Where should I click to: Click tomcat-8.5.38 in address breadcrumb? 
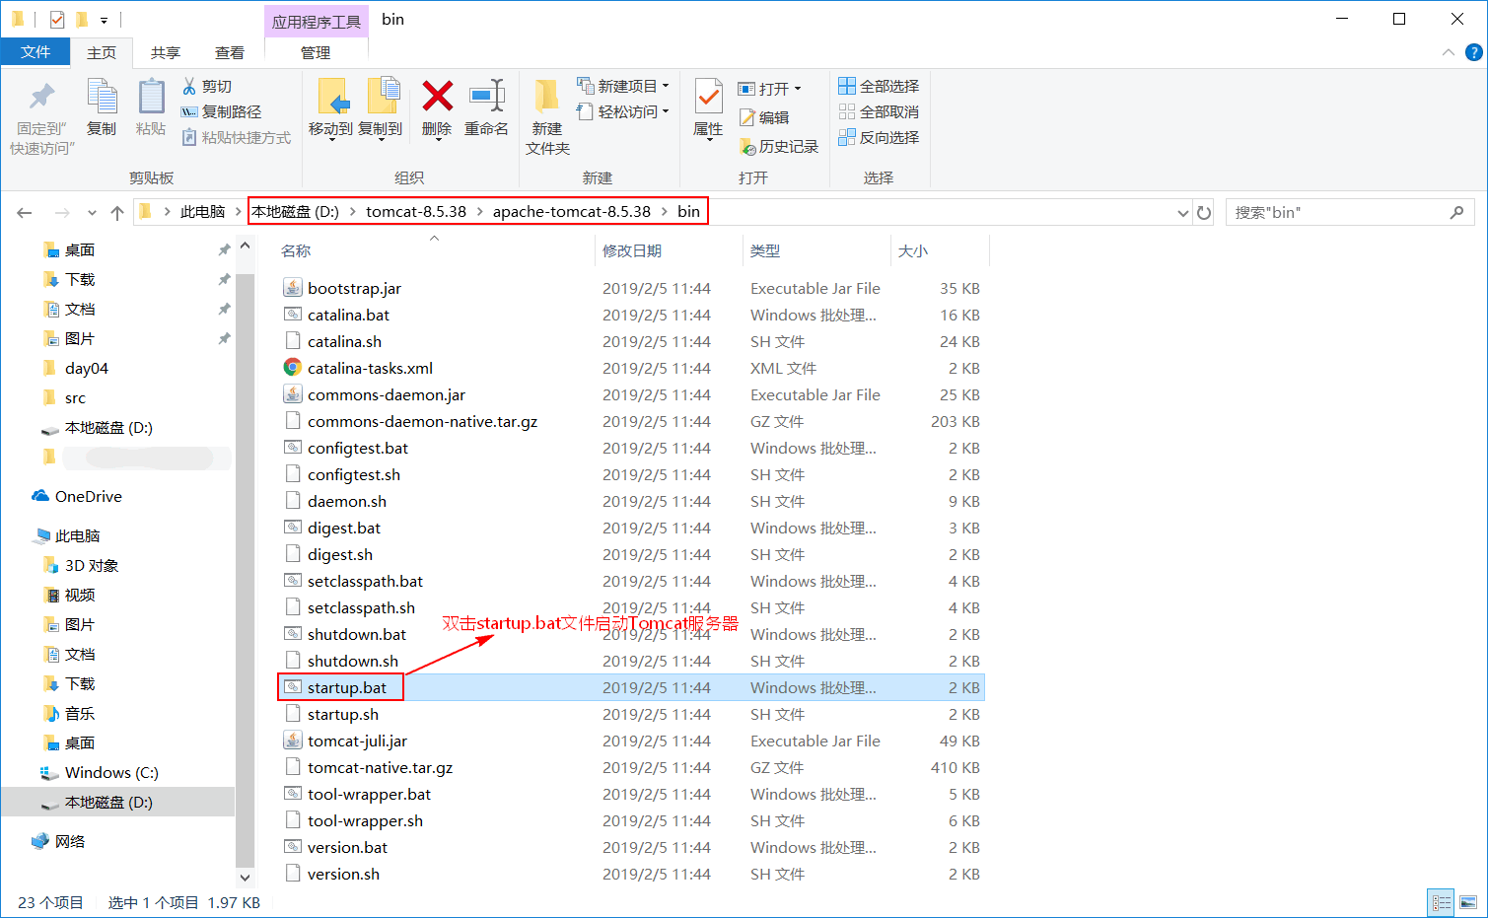[416, 212]
